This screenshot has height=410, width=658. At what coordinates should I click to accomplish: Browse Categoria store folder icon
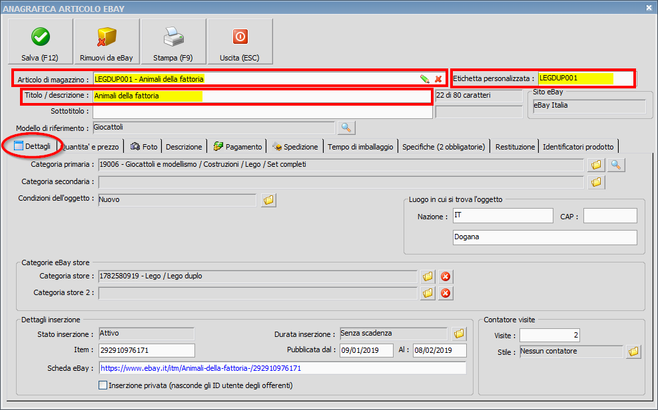428,277
